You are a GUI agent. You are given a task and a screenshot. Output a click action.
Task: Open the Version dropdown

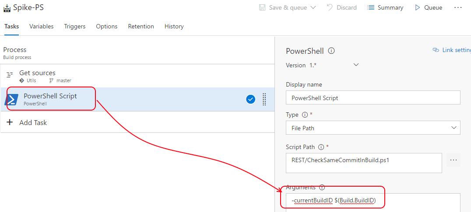click(356, 65)
